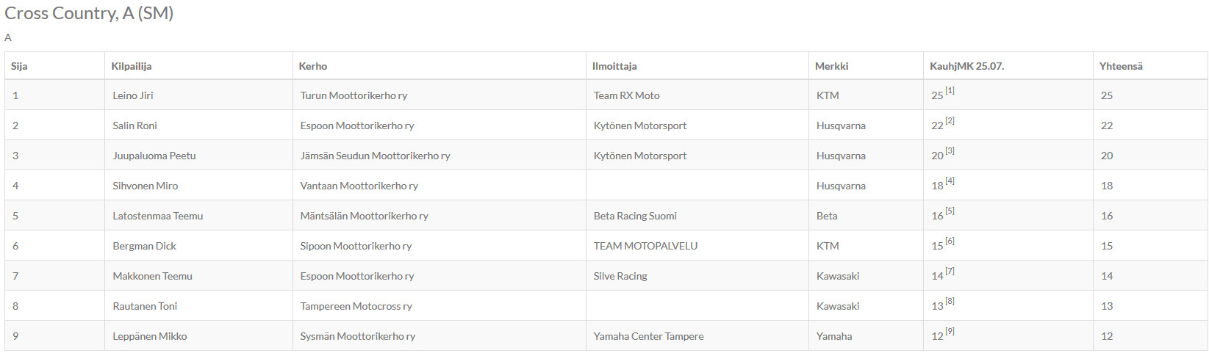Open footnote [3] beside 20 points
This screenshot has width=1209, height=353.
coord(950,150)
